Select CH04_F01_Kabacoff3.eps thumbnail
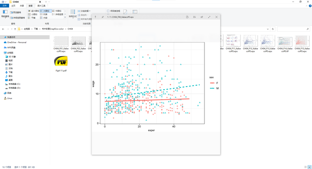 [61, 44]
